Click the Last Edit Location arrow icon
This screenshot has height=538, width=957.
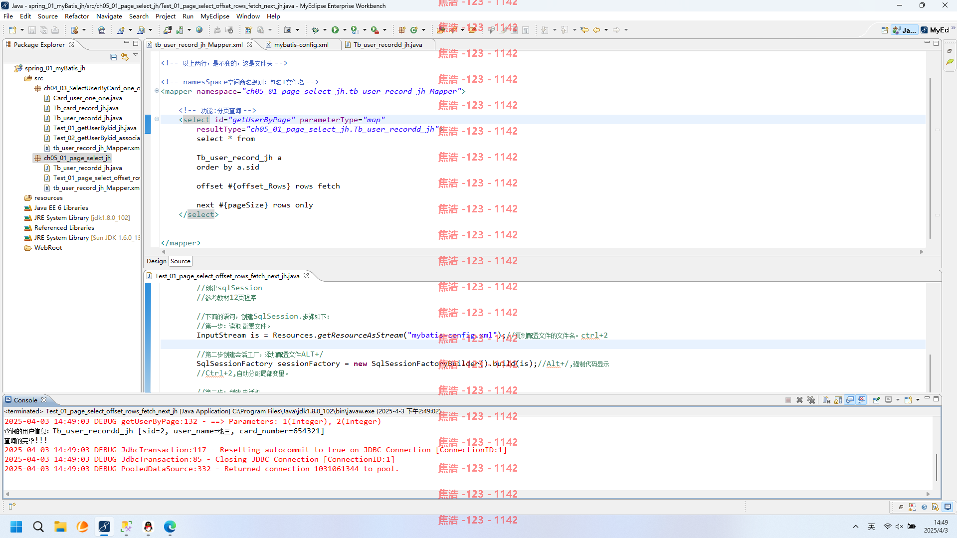584,30
